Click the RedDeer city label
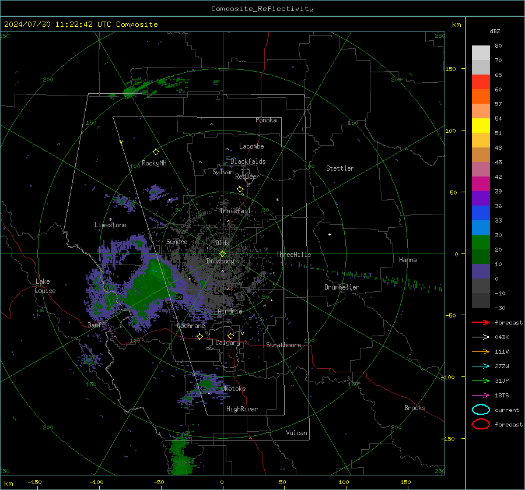 (247, 177)
